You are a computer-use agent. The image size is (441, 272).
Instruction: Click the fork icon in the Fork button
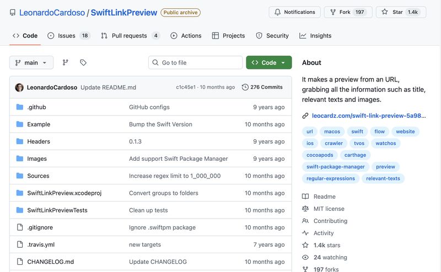[333, 12]
